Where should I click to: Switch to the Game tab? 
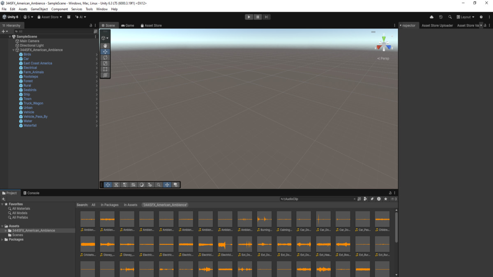coord(127,25)
